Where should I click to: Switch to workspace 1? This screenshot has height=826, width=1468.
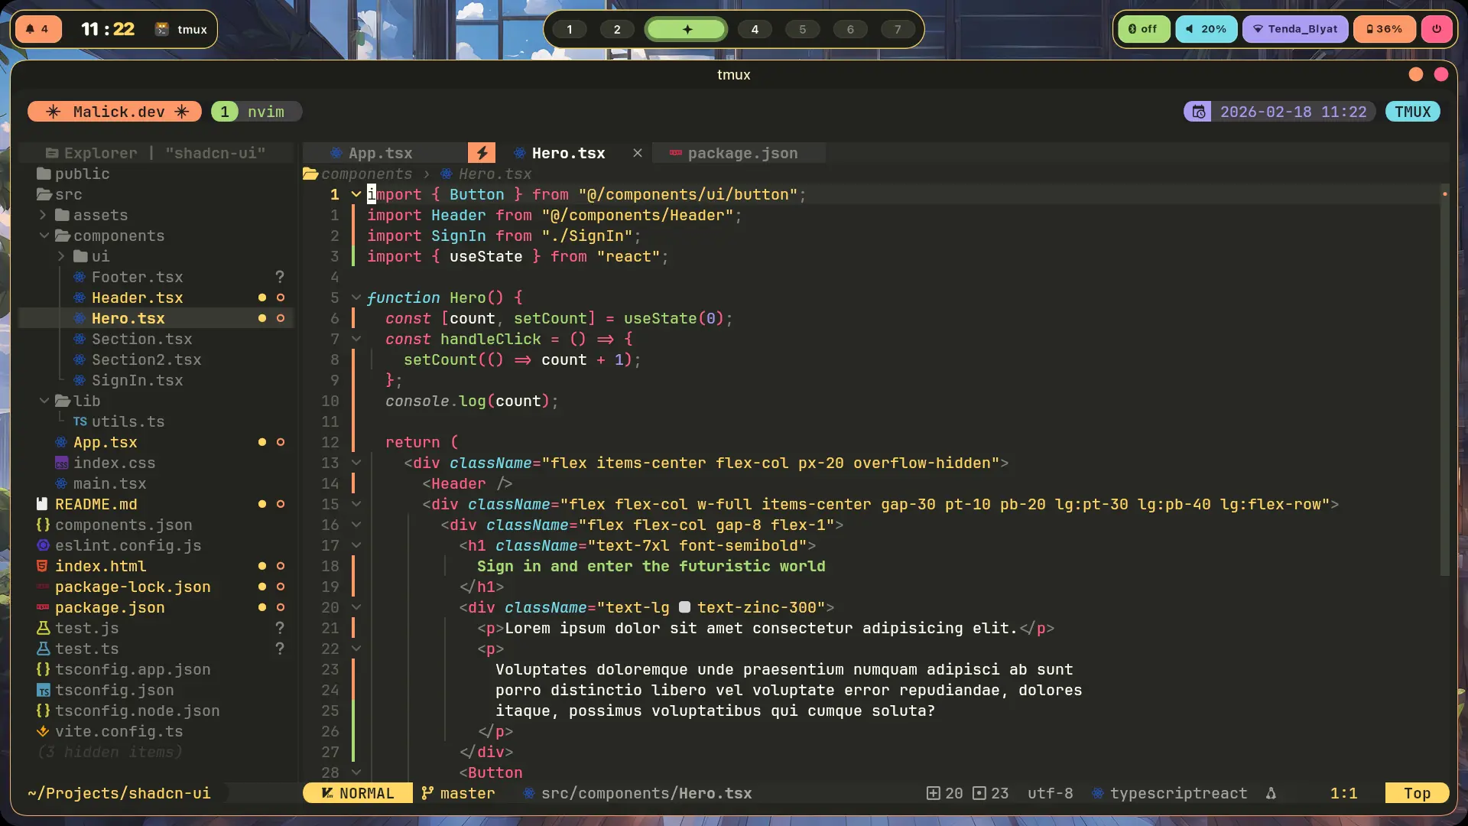click(x=569, y=29)
